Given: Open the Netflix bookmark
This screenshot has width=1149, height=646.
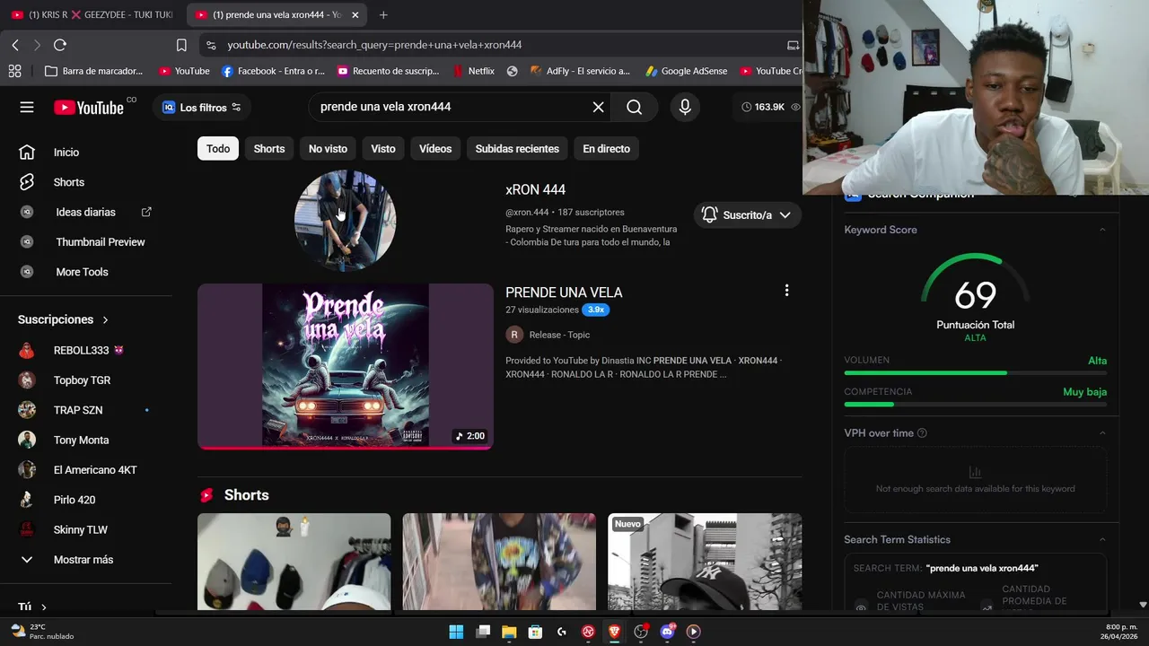Looking at the screenshot, I should coord(473,71).
